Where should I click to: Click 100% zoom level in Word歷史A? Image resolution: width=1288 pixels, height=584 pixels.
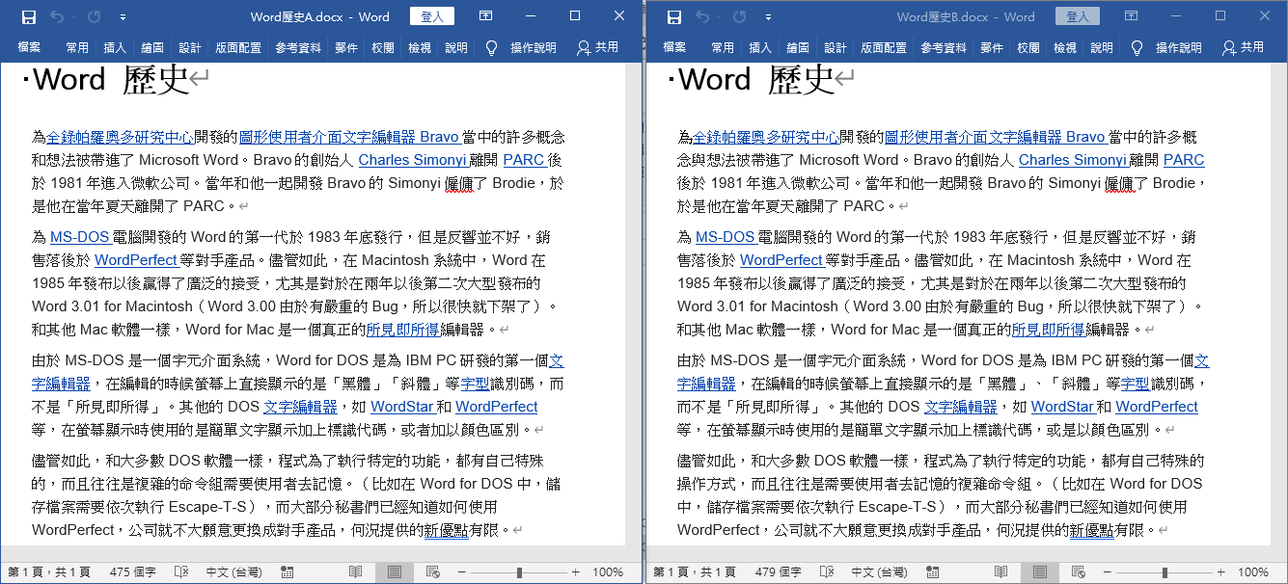(608, 572)
